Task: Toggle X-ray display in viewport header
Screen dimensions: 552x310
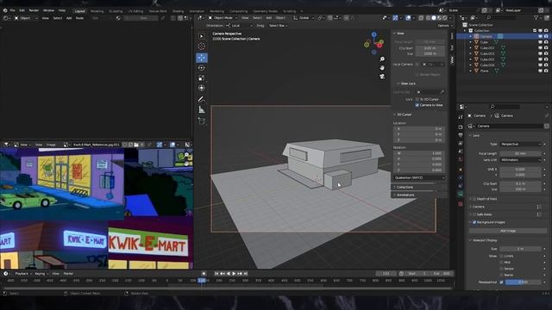Action: (x=421, y=17)
